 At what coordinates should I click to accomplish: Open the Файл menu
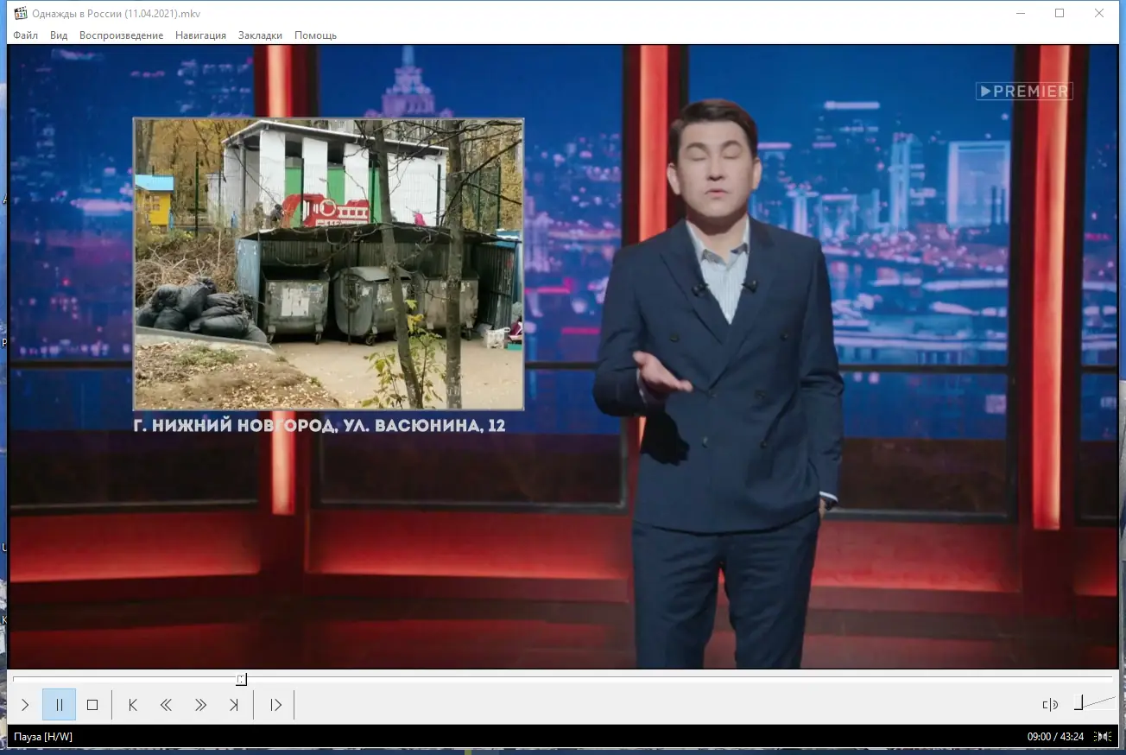[25, 35]
